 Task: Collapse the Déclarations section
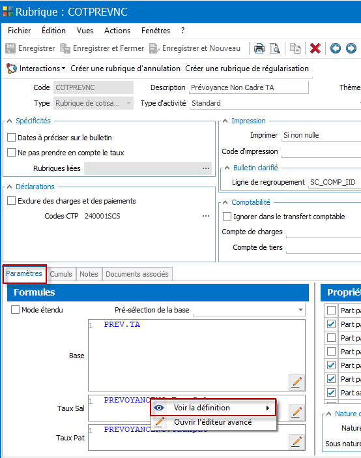point(9,187)
